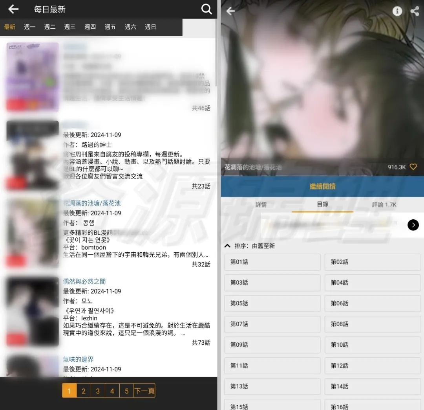
Task: Tap the 平台:bomtoon line
Action: point(84,247)
